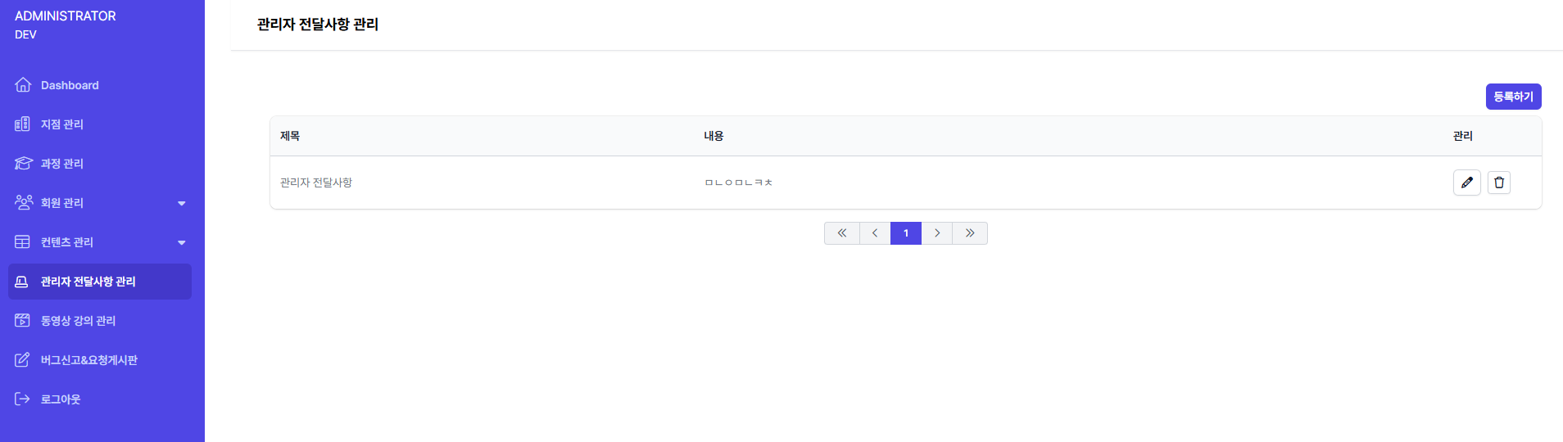The height and width of the screenshot is (442, 1563).
Task: Jump to the last page
Action: [x=970, y=233]
